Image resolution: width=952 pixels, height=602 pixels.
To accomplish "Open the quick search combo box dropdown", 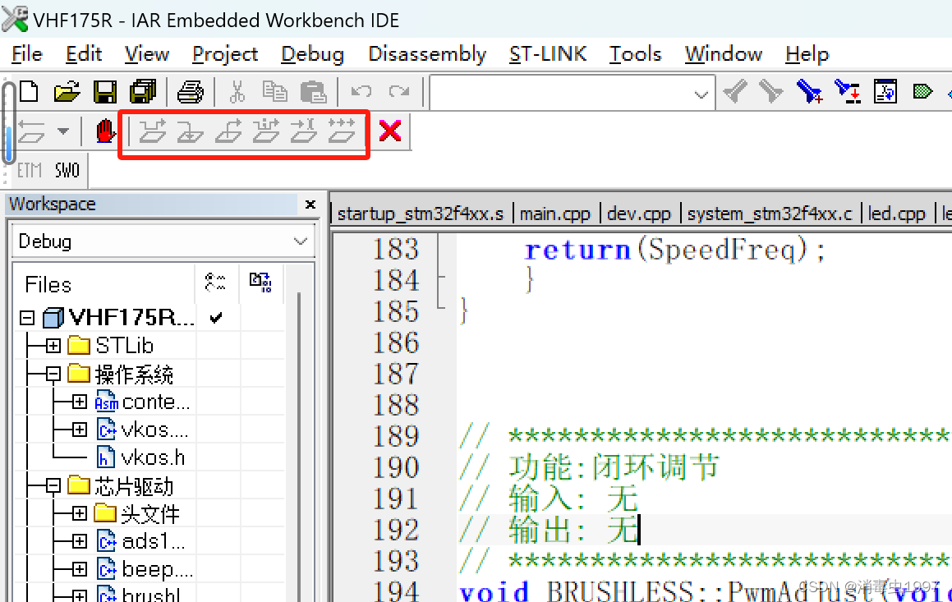I will 701,94.
